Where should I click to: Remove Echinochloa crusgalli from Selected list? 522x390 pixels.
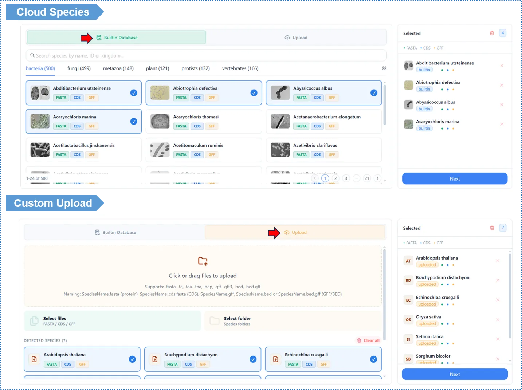click(x=498, y=300)
